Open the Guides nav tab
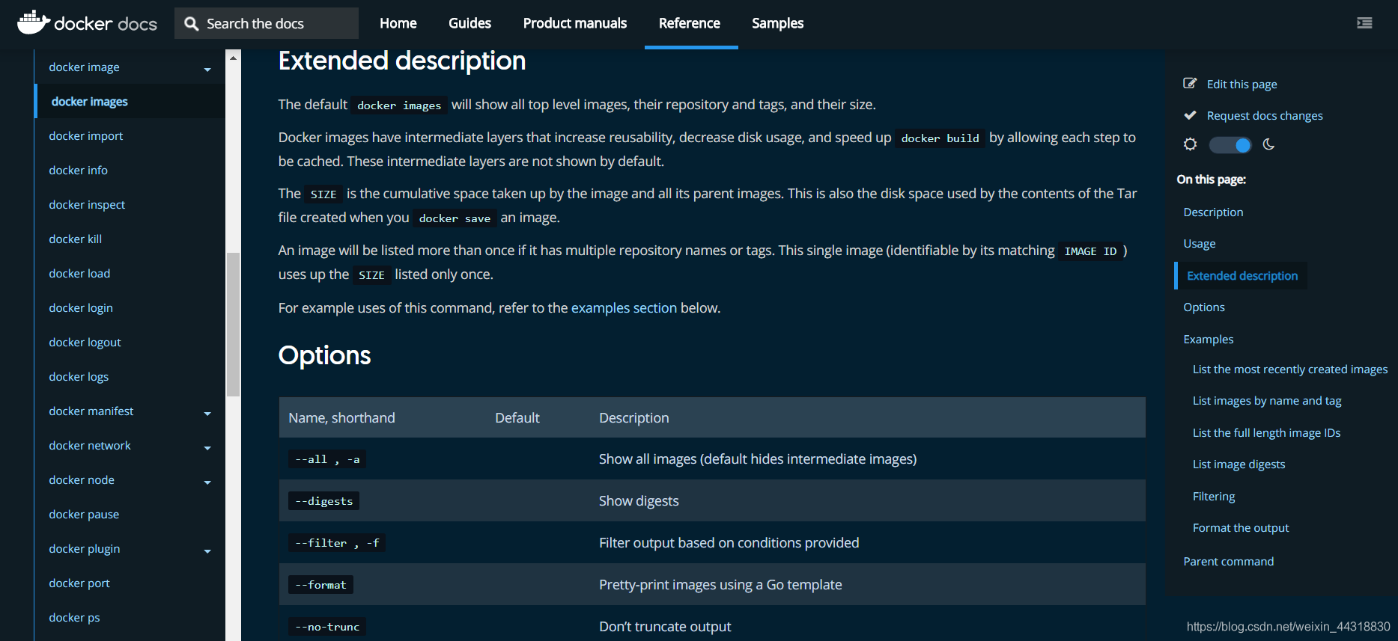 pos(470,23)
